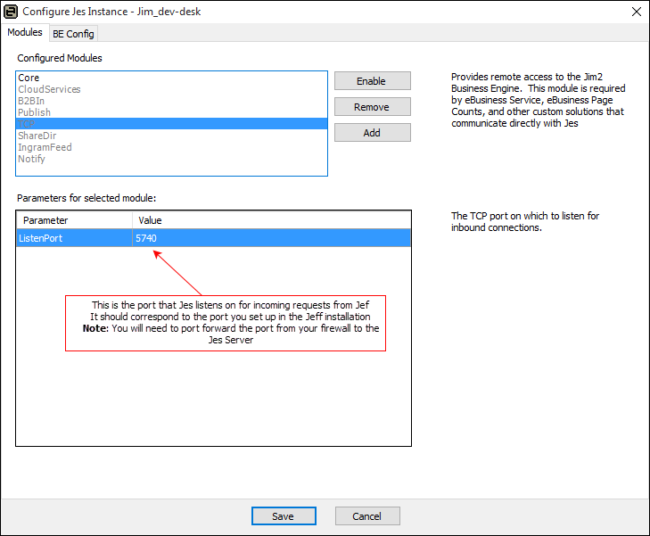Screen dimensions: 650x536
Task: Click the Jes application icon in title bar
Action: coord(11,12)
